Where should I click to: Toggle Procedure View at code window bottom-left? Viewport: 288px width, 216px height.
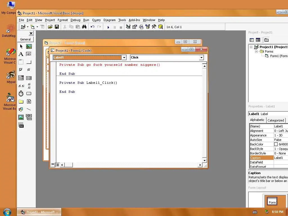pyautogui.click(x=53, y=165)
